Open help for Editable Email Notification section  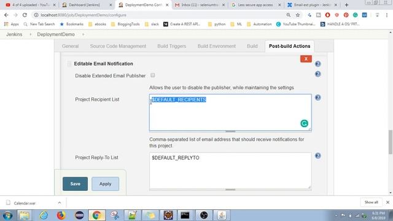[x=317, y=64]
